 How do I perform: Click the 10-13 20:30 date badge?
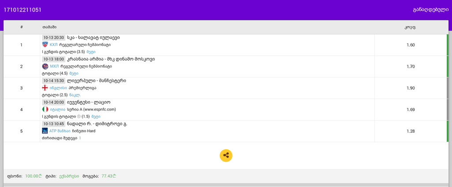pos(53,38)
